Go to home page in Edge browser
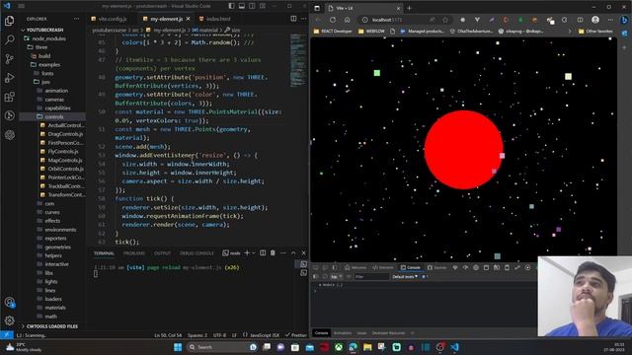Image resolution: width=632 pixels, height=355 pixels. (x=347, y=20)
